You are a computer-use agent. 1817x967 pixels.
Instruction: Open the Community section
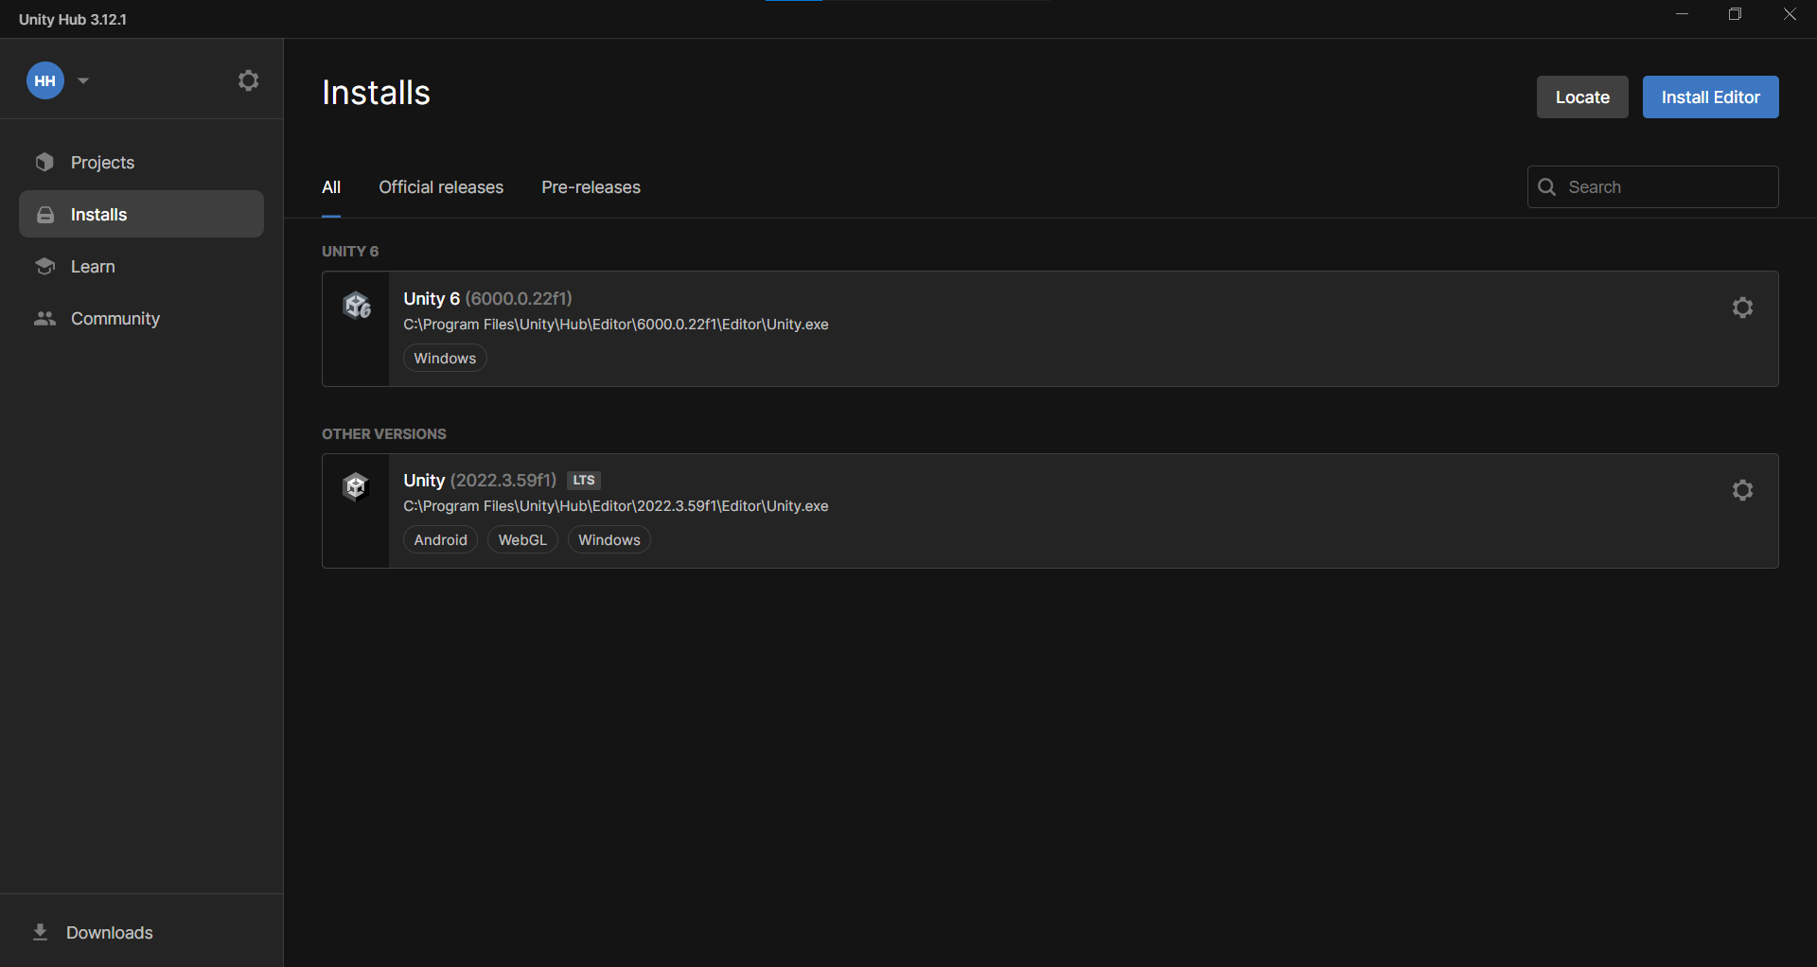(141, 318)
